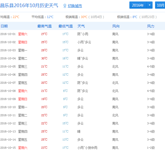The width and height of the screenshot is (165, 151).
Task: Click the 风力 column header
Action: coord(151,26)
